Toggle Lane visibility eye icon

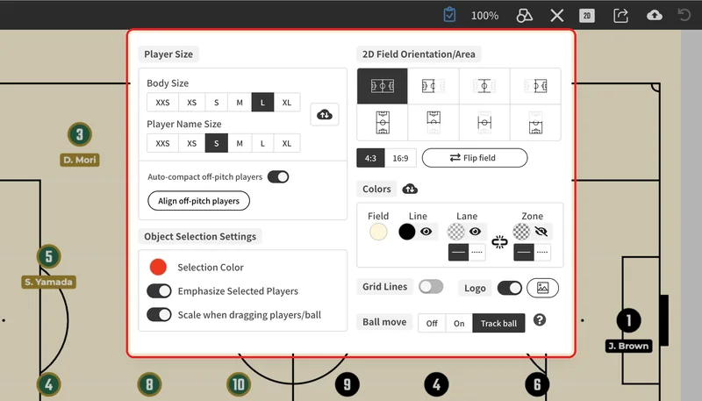(475, 232)
